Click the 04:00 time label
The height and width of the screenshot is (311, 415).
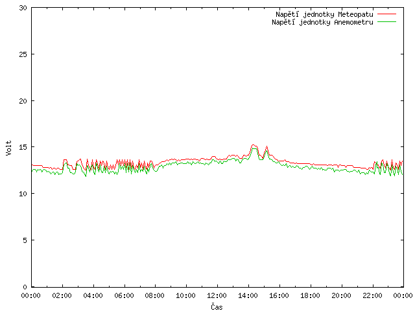pos(93,295)
